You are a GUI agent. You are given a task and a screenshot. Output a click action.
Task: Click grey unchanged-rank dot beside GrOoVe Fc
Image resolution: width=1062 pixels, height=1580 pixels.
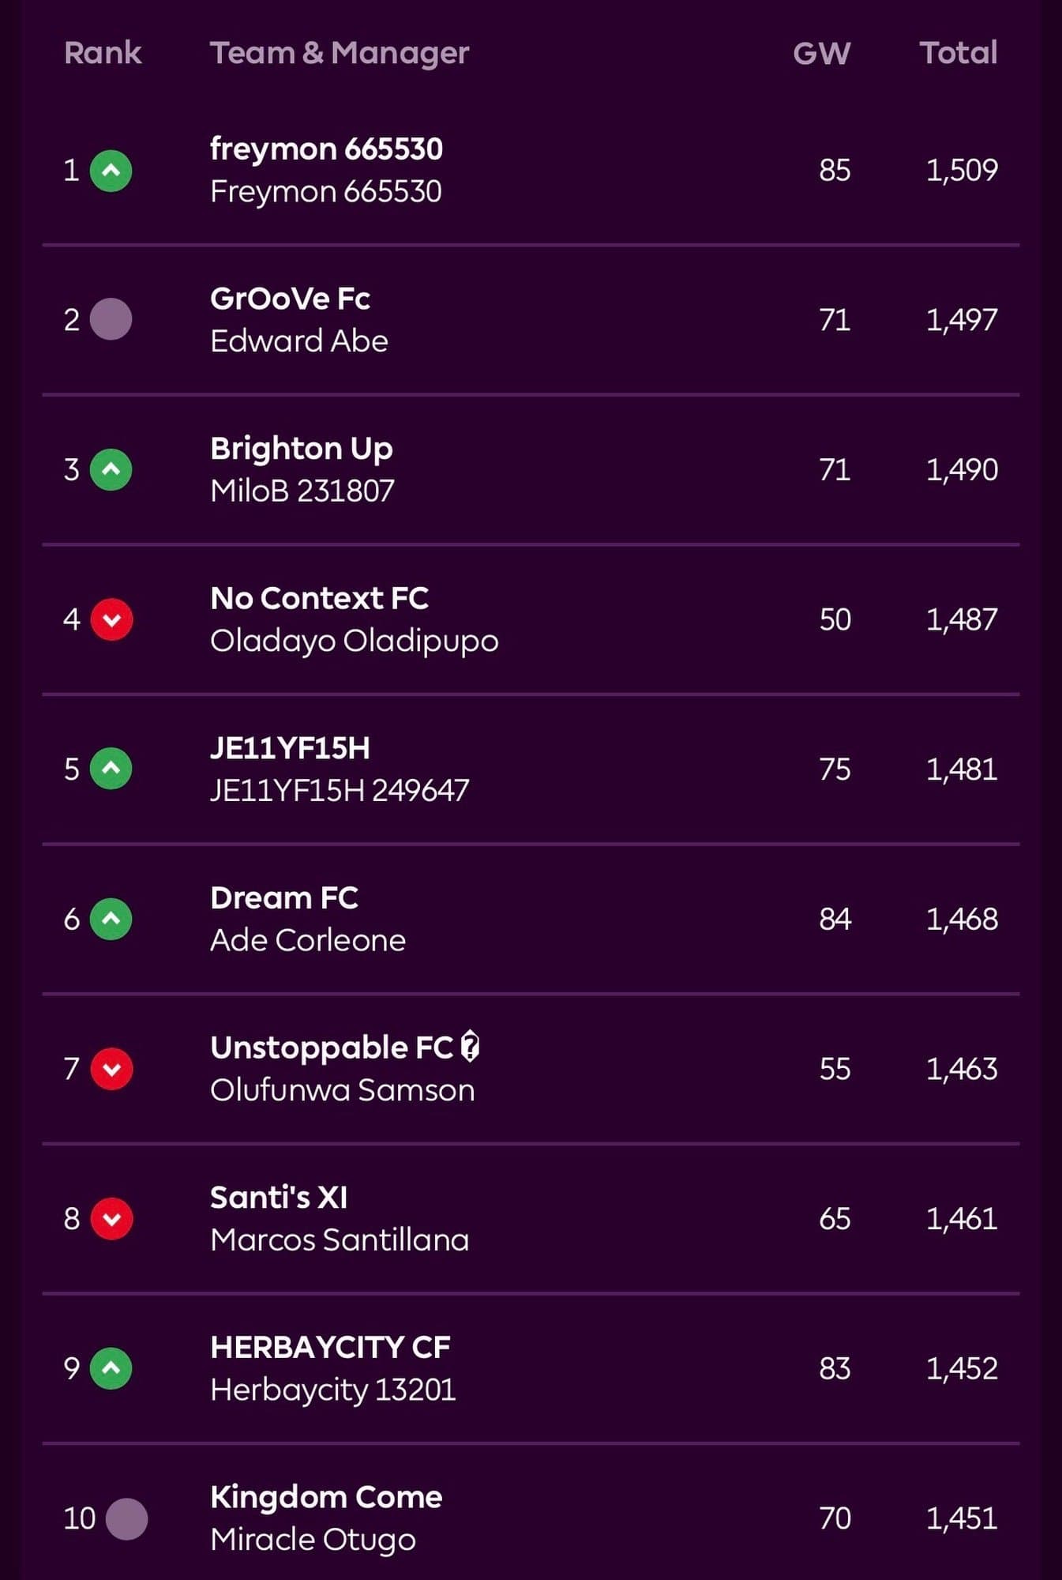[111, 319]
